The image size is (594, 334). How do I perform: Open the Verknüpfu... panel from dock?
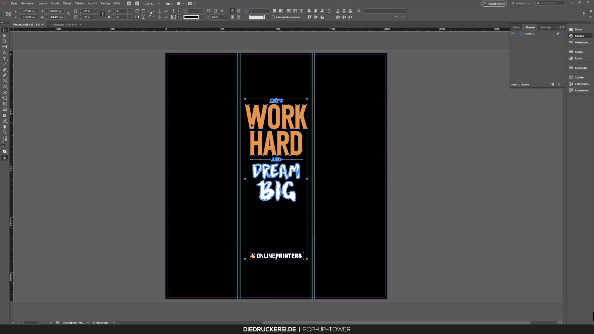[582, 42]
